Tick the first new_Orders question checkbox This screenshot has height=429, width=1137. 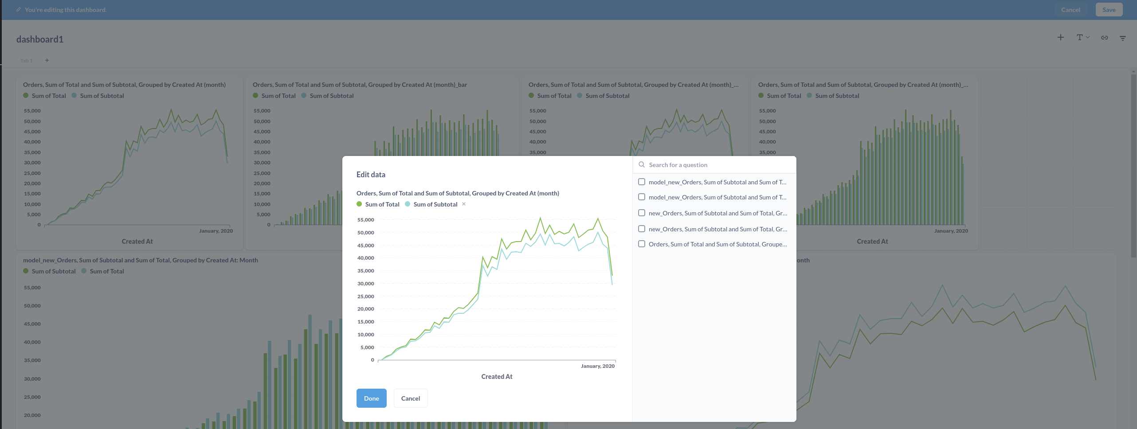(x=642, y=213)
